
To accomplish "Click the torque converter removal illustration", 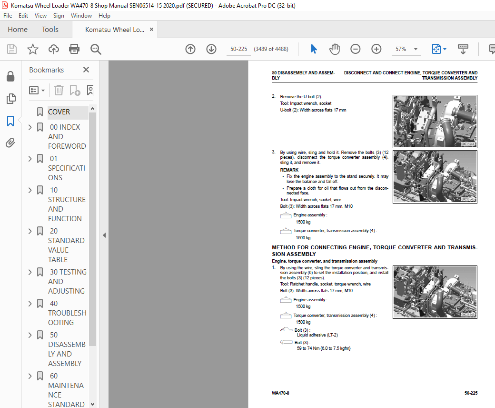I will point(435,177).
